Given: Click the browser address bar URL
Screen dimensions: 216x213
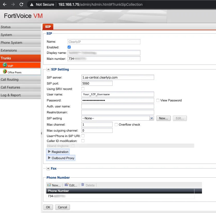Looking at the screenshot, I should (100, 4).
